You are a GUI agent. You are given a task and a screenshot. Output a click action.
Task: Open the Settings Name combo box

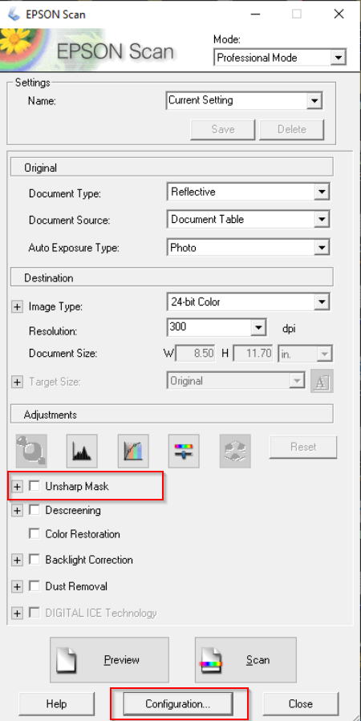pyautogui.click(x=244, y=100)
